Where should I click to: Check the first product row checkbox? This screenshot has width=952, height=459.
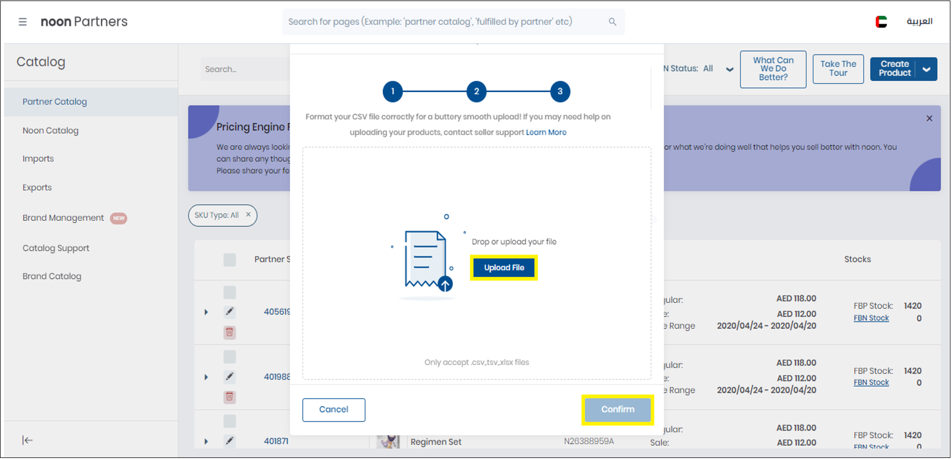pos(229,293)
